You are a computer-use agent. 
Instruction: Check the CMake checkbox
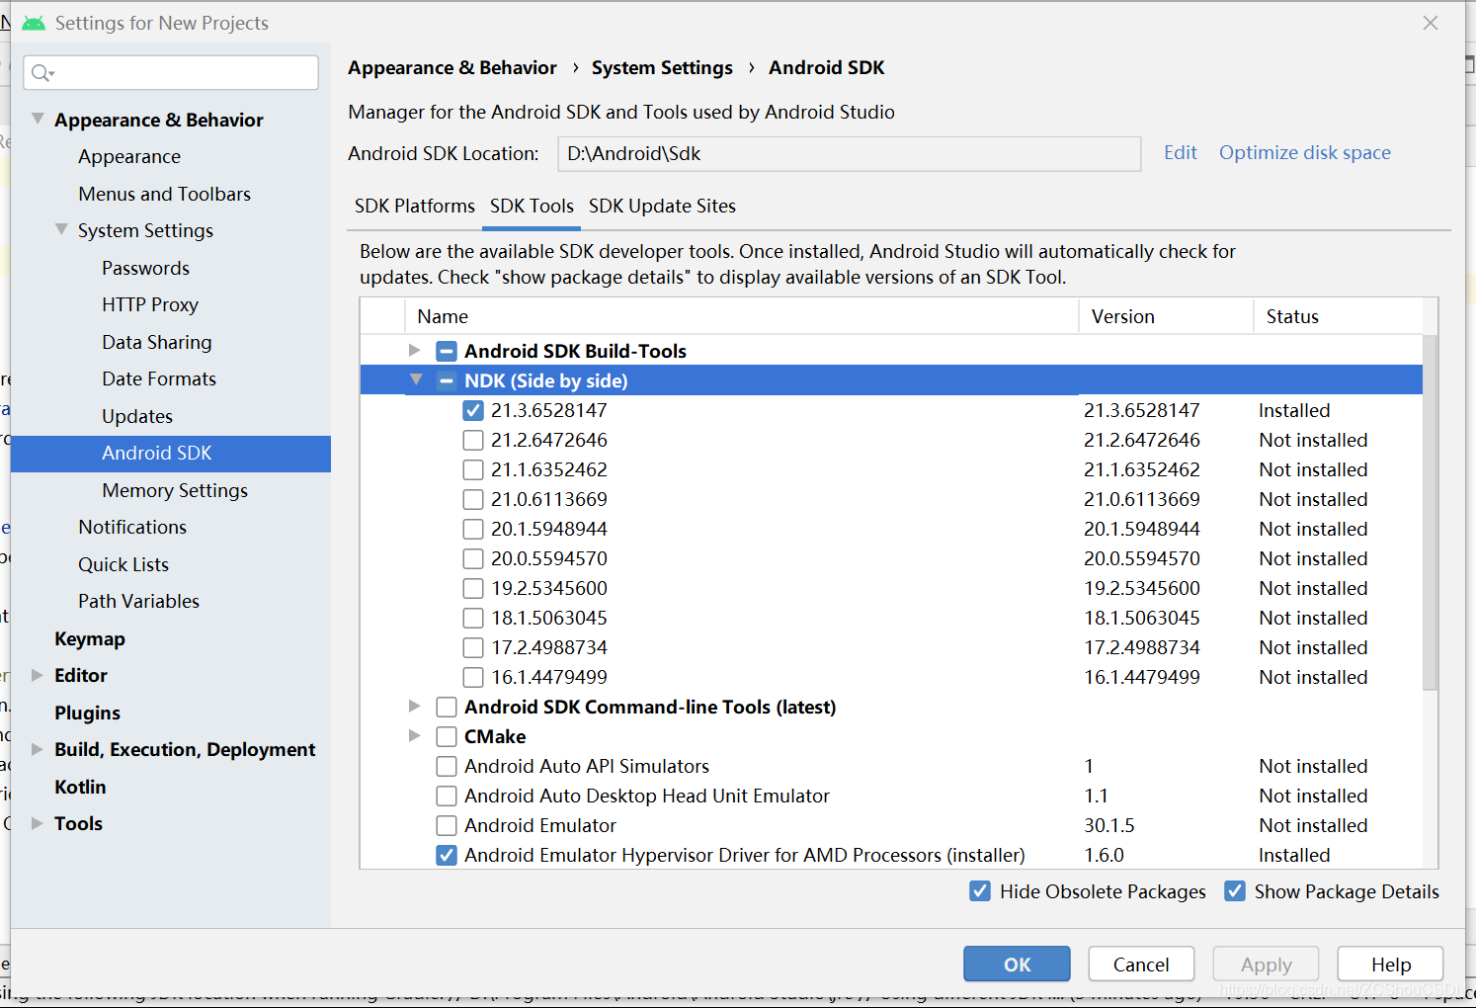click(x=447, y=736)
